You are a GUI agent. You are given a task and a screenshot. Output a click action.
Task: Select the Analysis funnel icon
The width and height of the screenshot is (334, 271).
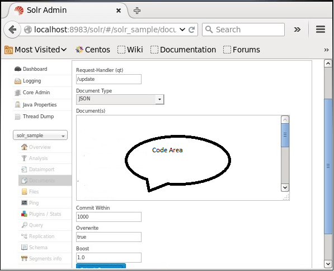click(x=24, y=158)
